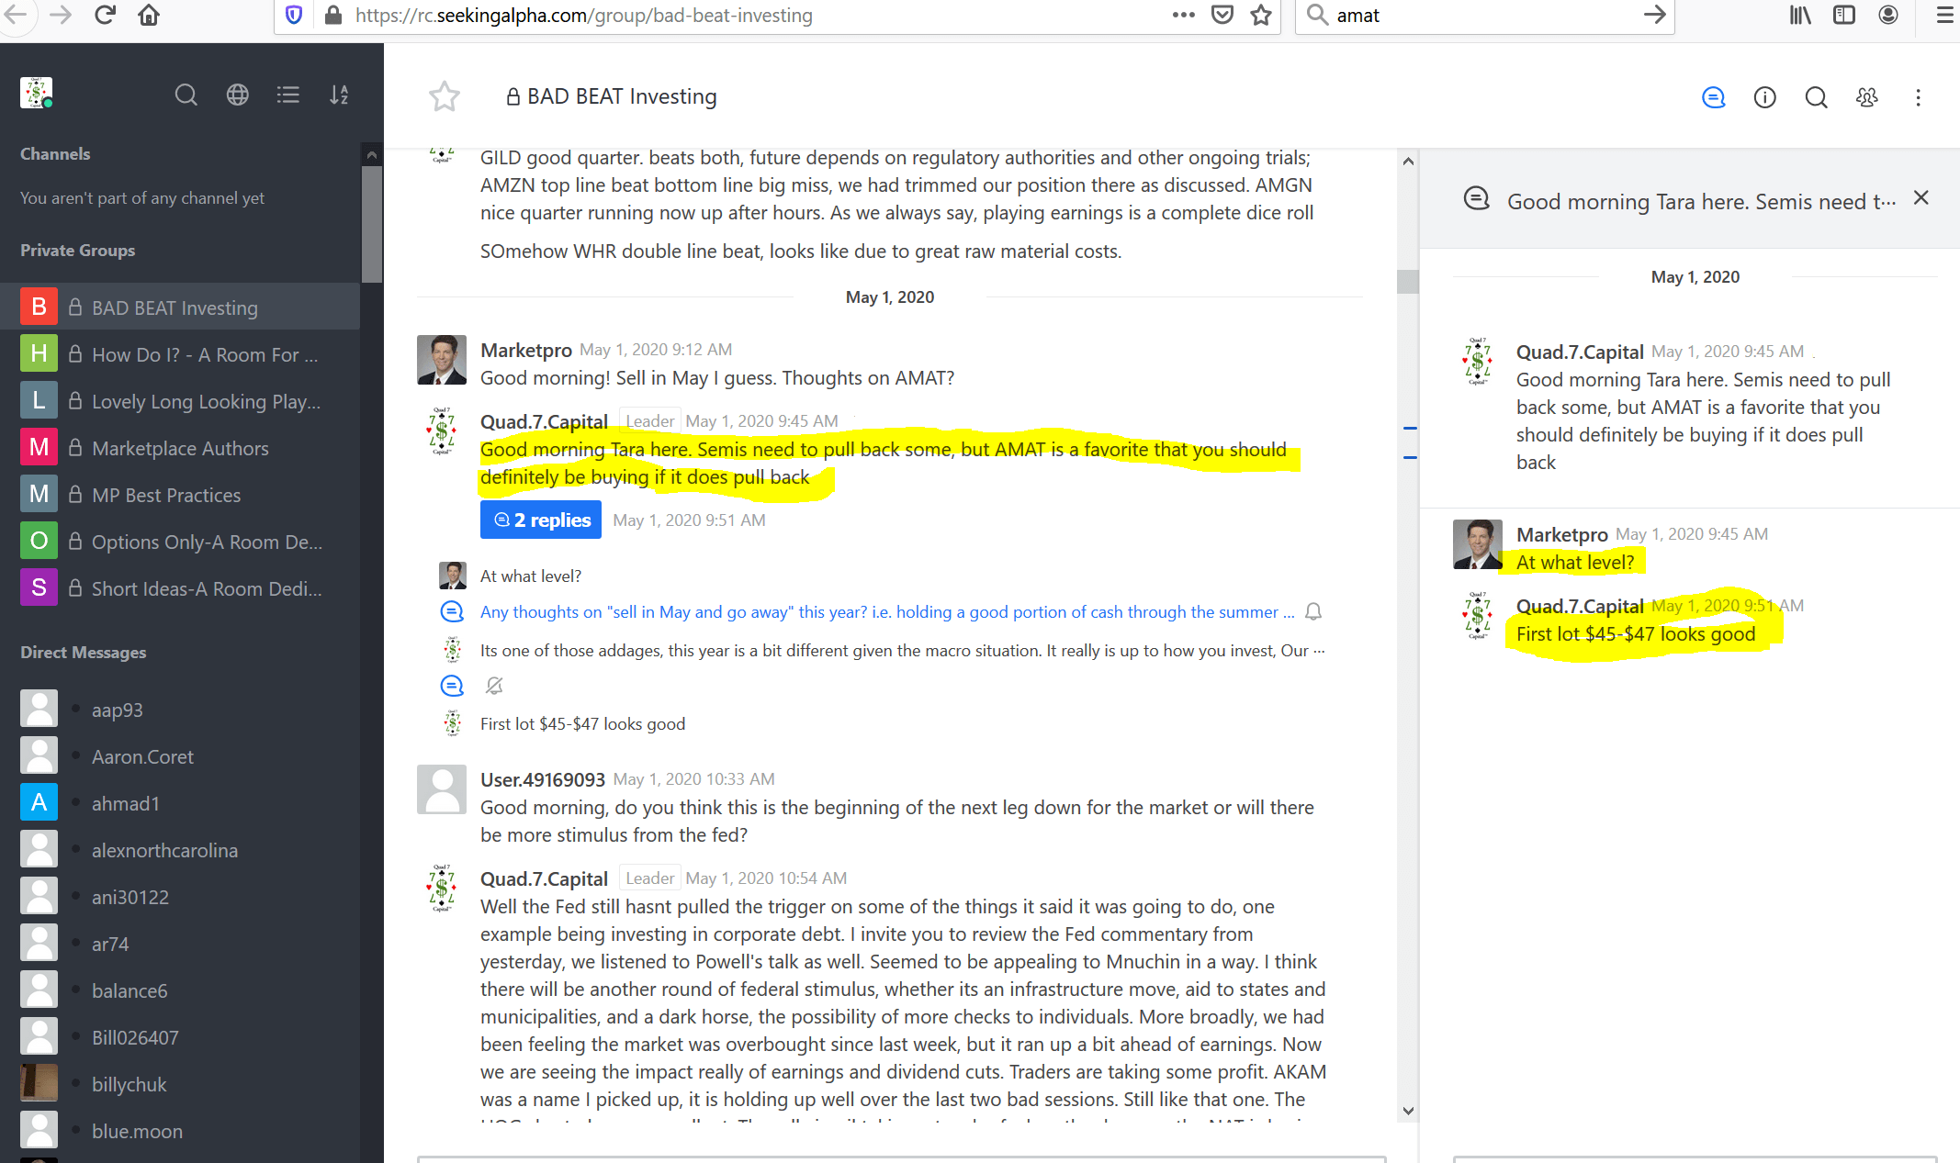The image size is (1960, 1163).
Task: Open direct message with blue.moon
Action: click(180, 1130)
